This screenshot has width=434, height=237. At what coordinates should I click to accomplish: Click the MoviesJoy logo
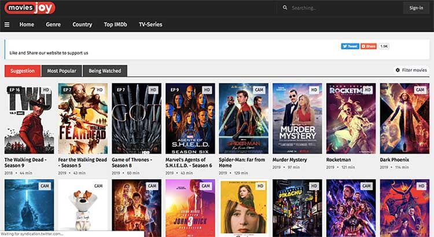30,8
